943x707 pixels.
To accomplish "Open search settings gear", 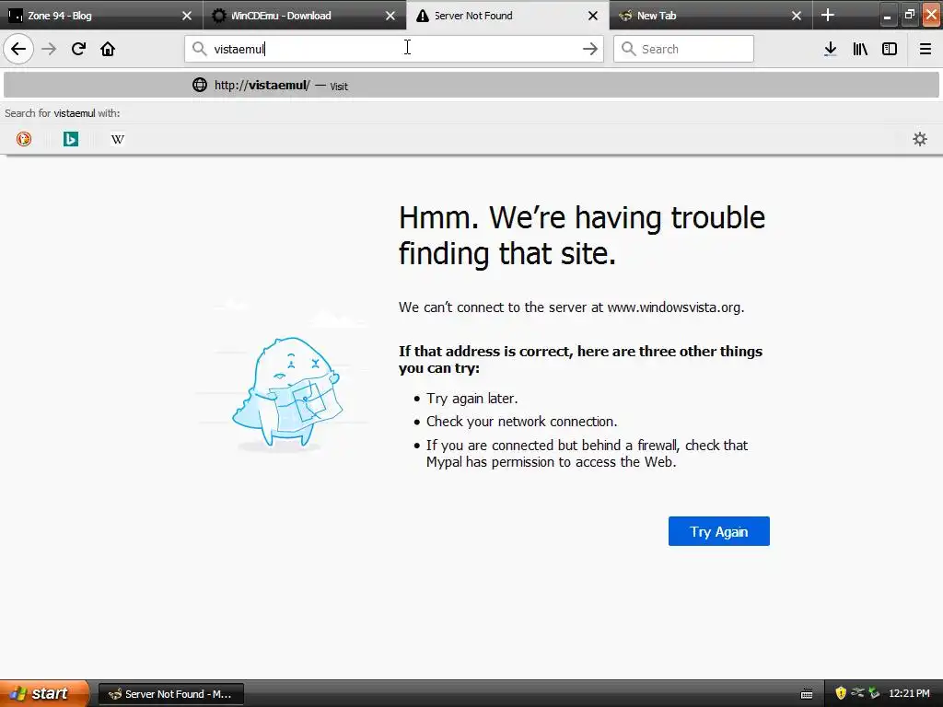I will point(920,139).
